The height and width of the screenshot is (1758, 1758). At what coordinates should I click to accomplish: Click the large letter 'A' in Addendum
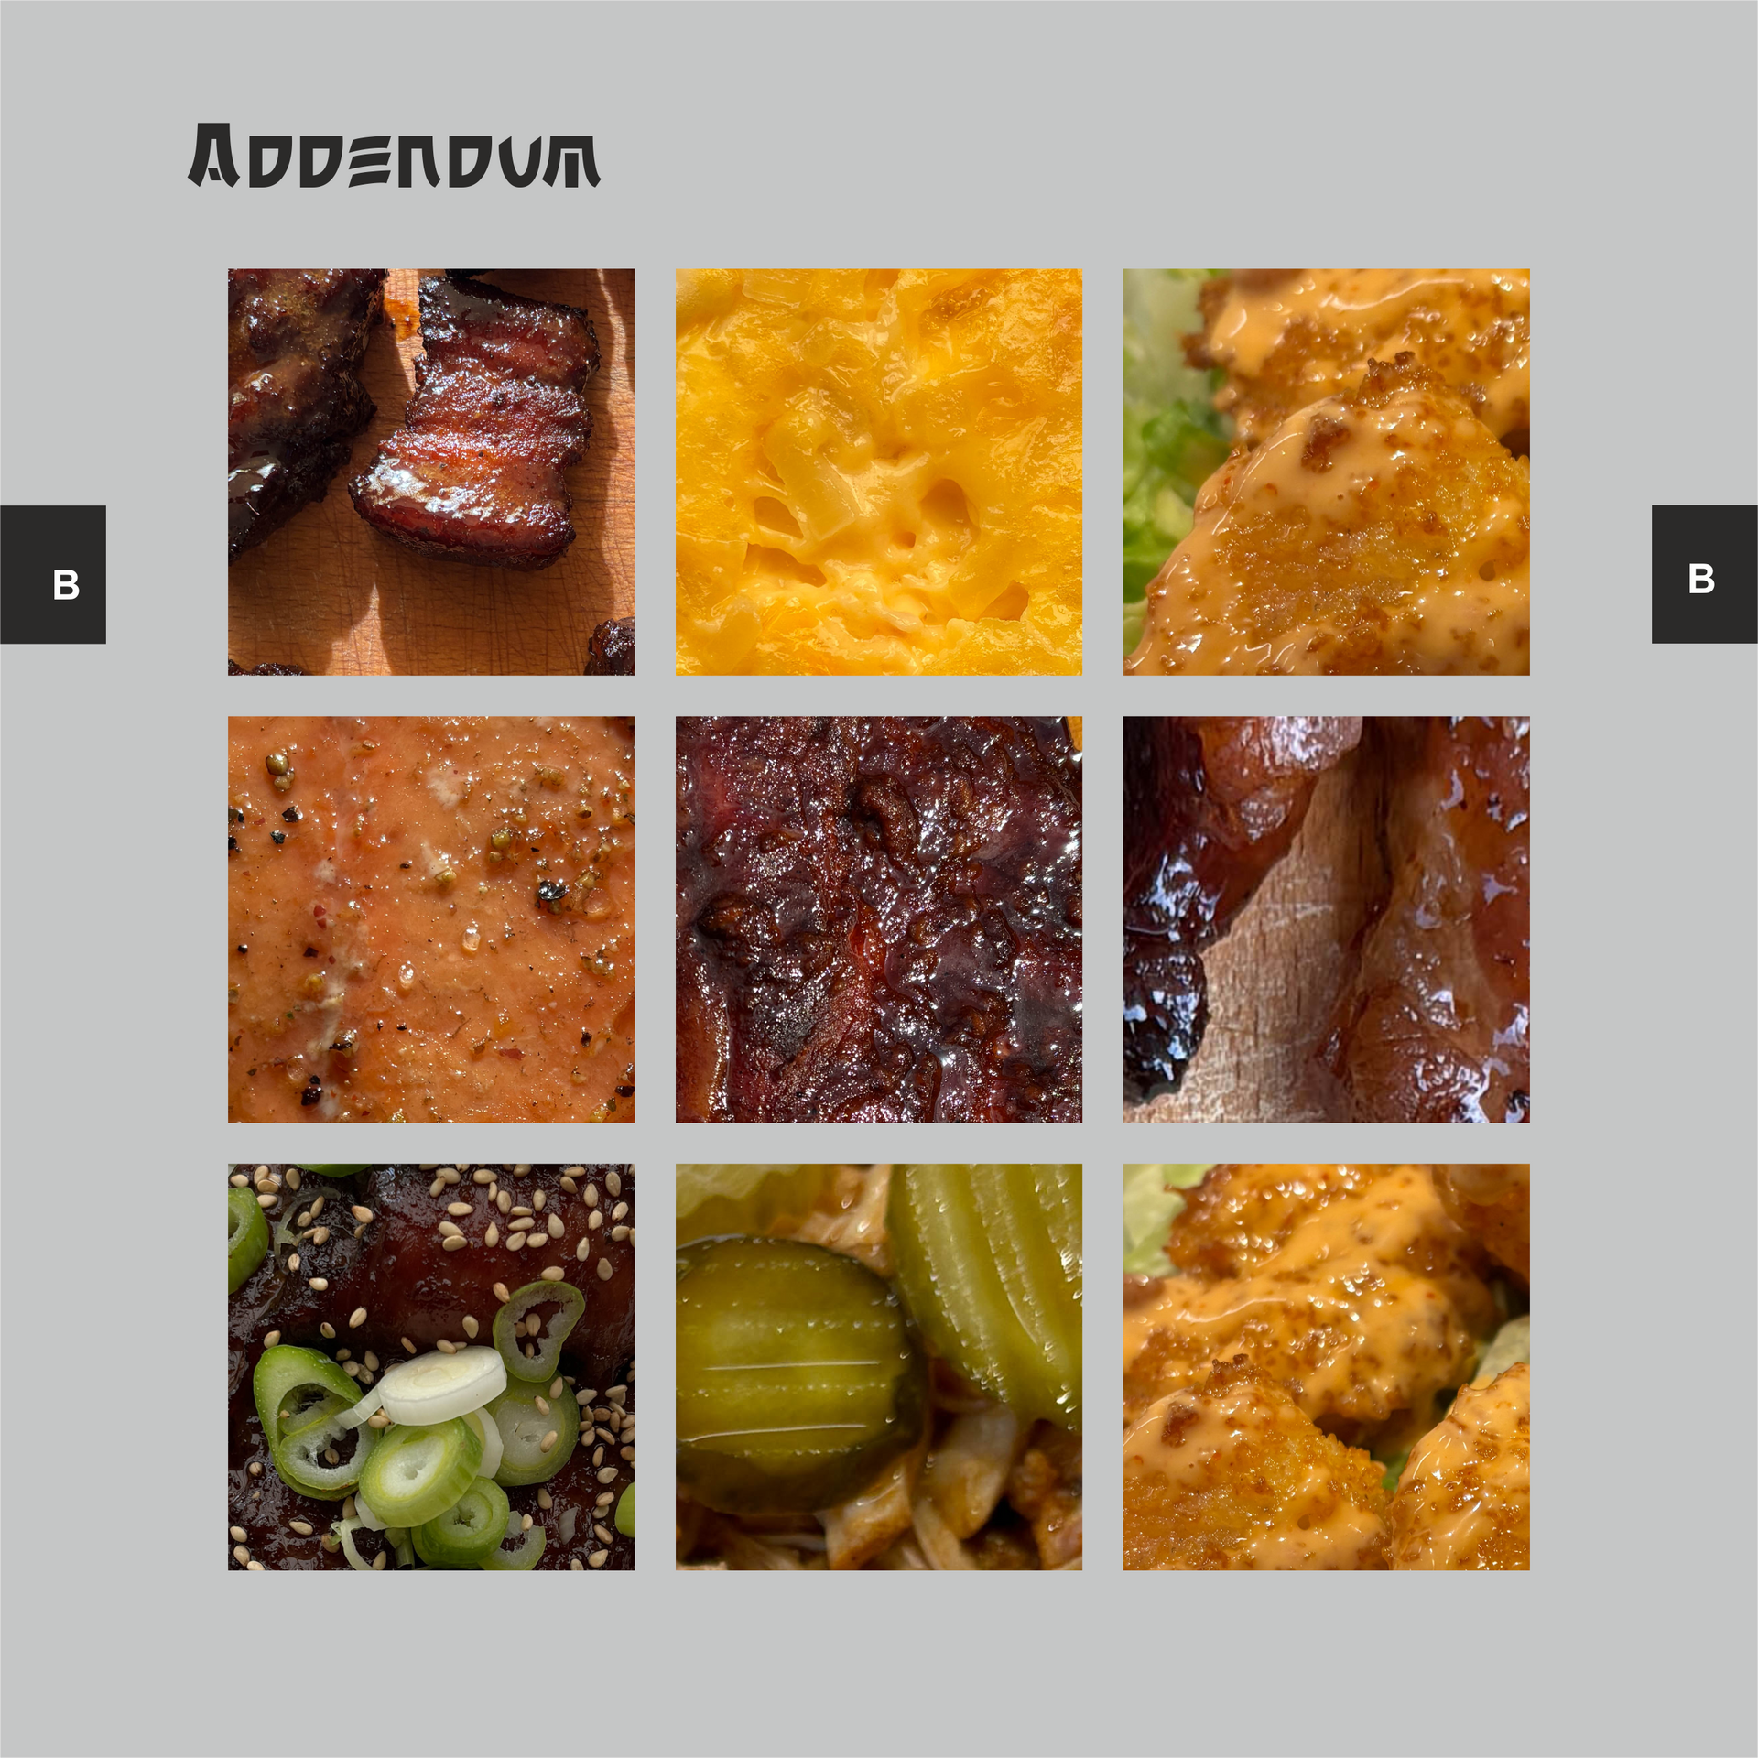(212, 156)
